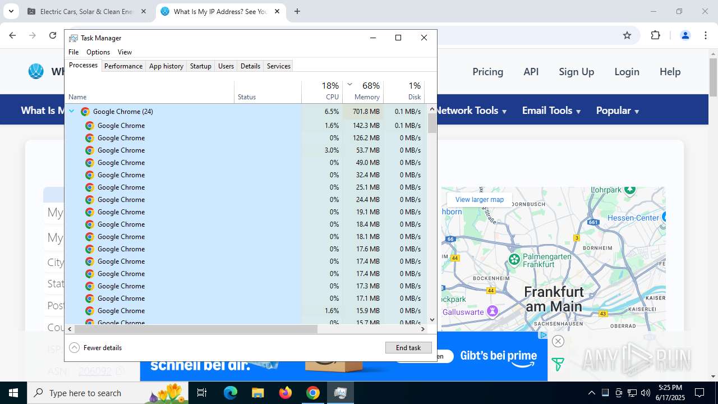Open the Options menu in Task Manager
The height and width of the screenshot is (404, 718).
[x=98, y=52]
